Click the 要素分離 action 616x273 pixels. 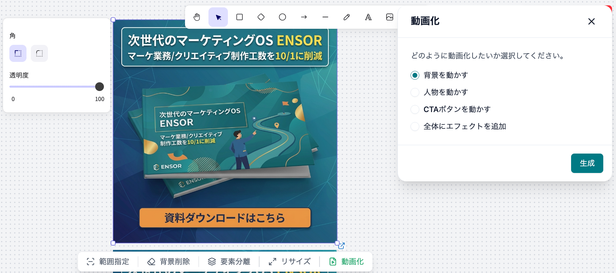point(229,262)
